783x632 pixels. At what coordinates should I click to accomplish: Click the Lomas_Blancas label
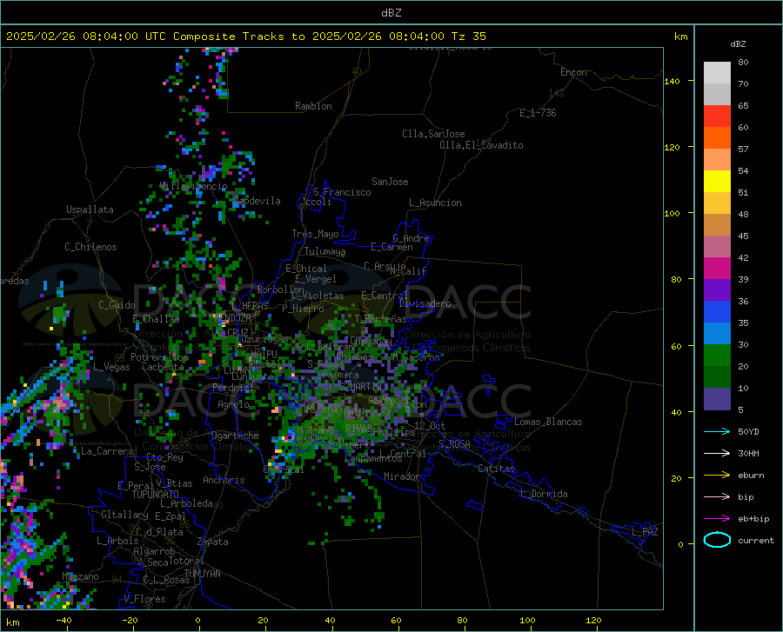[x=548, y=422]
